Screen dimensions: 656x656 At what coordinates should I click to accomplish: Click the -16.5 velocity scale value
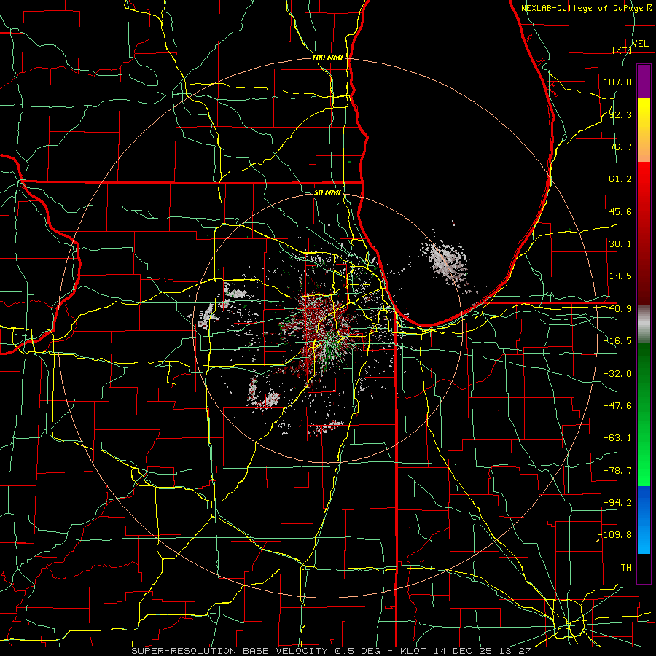[x=617, y=341]
